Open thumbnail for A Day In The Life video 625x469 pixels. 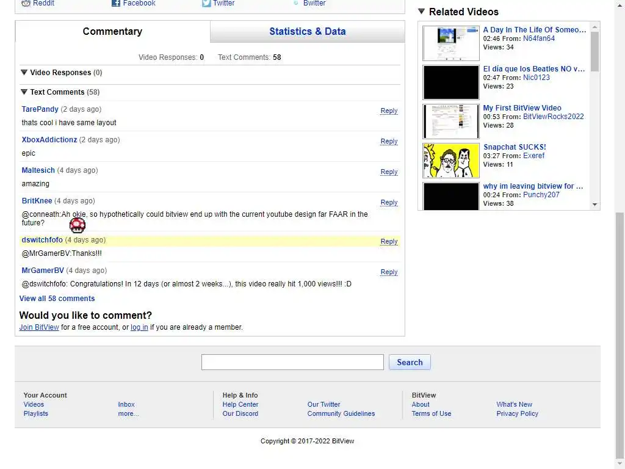click(x=451, y=43)
